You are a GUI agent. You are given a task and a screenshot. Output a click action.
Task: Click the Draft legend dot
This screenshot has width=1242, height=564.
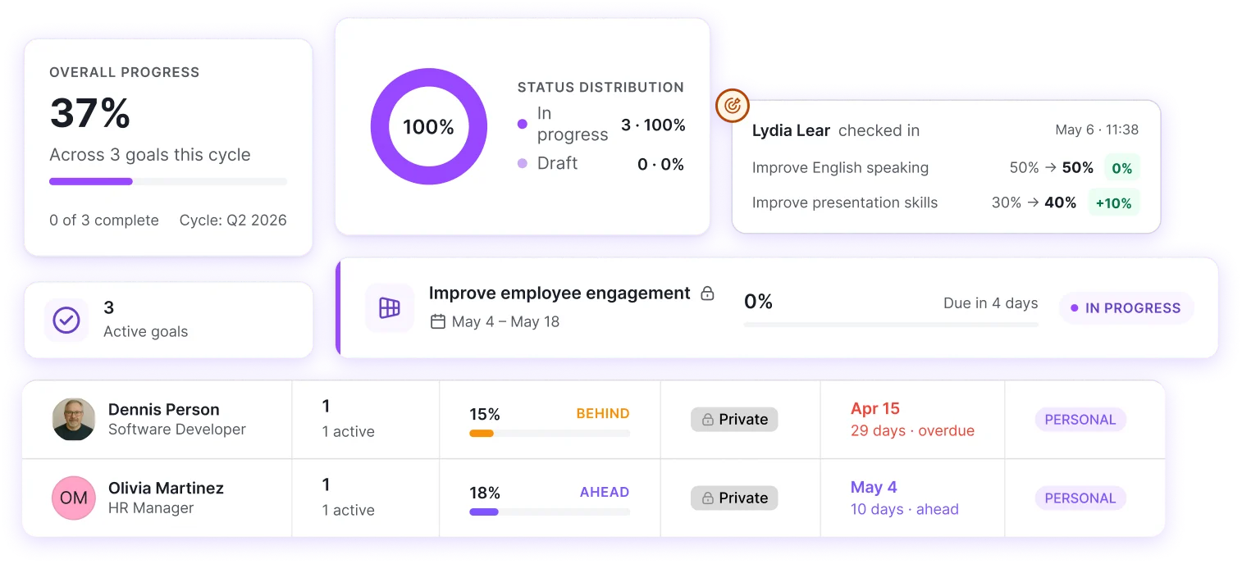[523, 163]
